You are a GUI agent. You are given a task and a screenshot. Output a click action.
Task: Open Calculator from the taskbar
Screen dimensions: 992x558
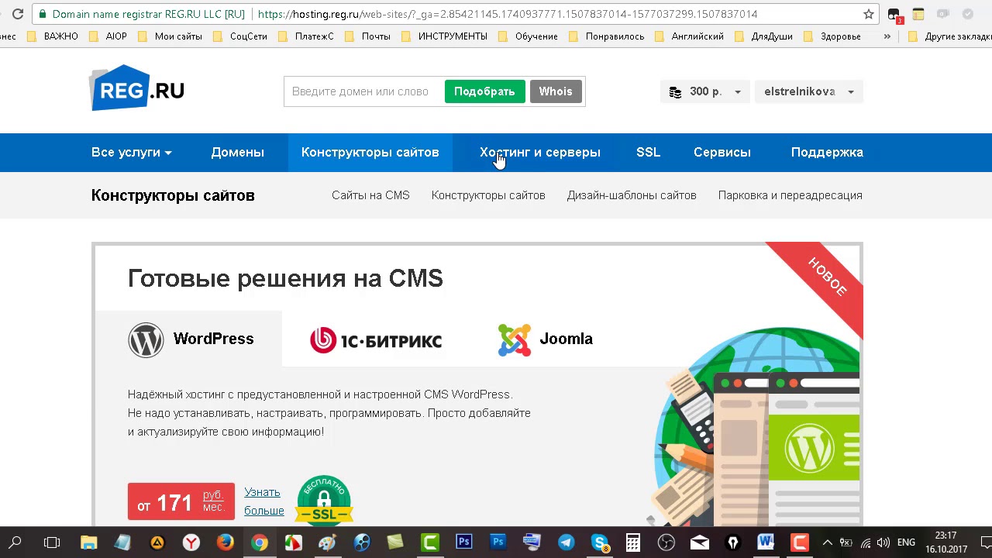[x=633, y=542]
